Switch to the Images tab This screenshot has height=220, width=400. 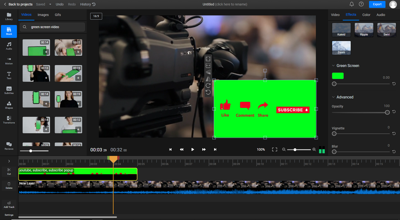point(43,15)
